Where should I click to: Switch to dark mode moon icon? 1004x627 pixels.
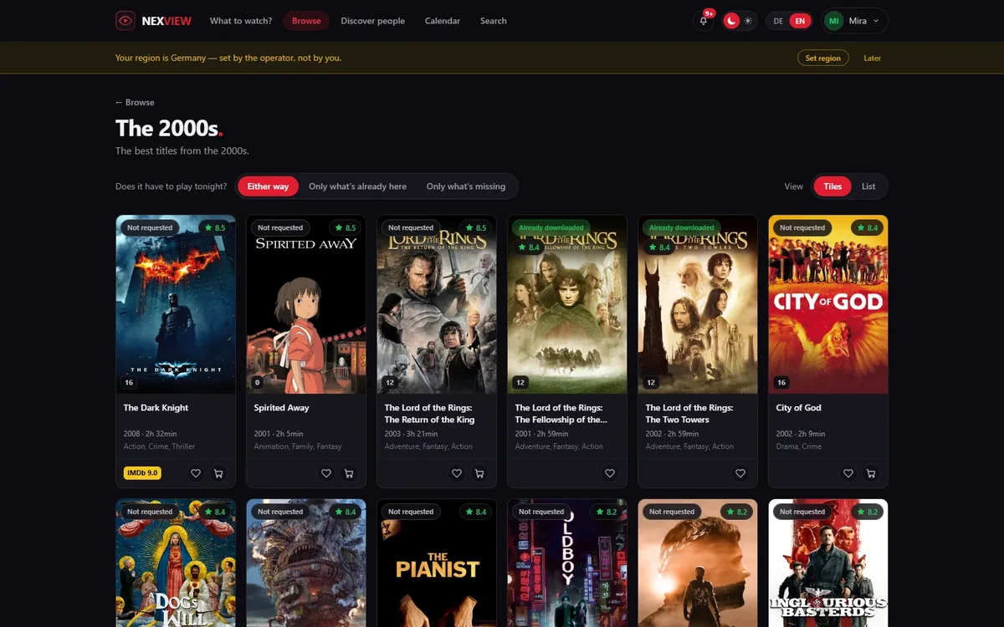tap(732, 21)
